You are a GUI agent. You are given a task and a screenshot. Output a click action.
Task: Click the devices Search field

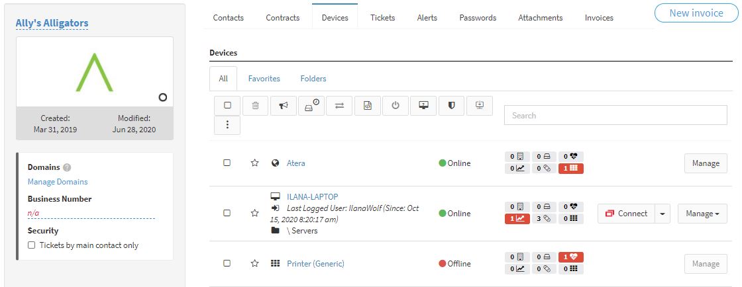615,115
